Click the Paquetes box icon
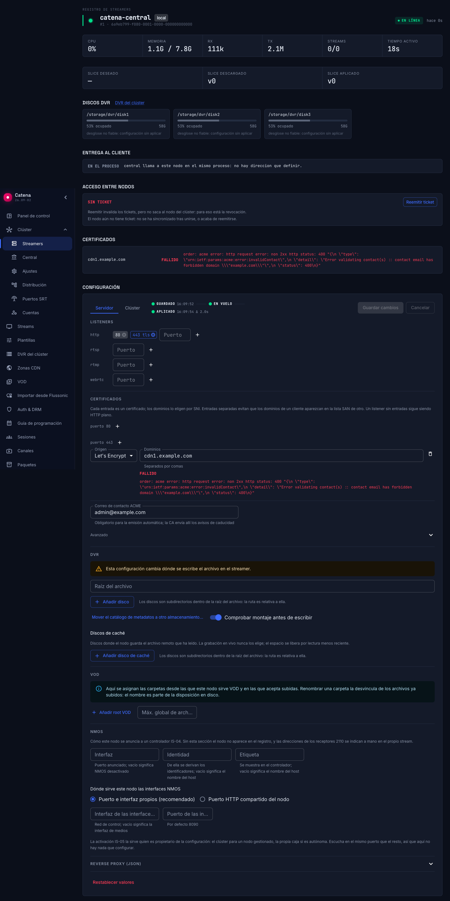The width and height of the screenshot is (450, 901). pyautogui.click(x=9, y=464)
